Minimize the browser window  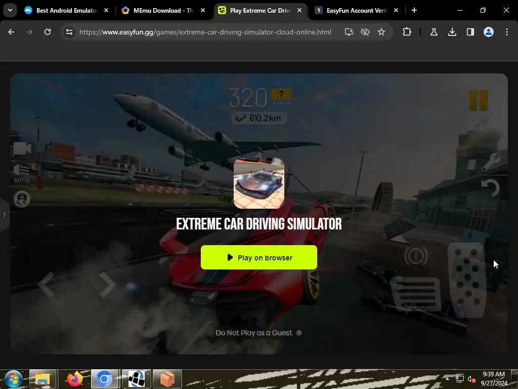[459, 10]
